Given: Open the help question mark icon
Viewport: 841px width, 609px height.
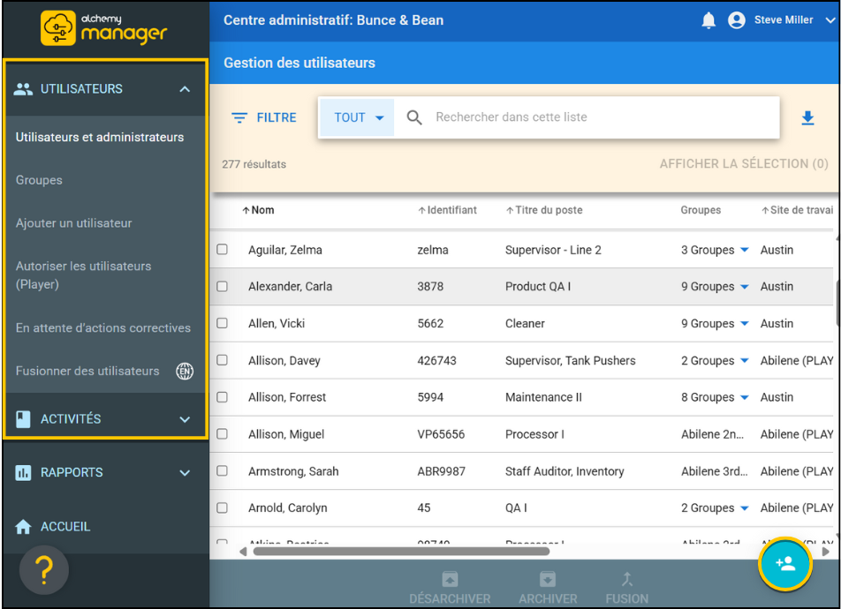Looking at the screenshot, I should click(x=43, y=572).
